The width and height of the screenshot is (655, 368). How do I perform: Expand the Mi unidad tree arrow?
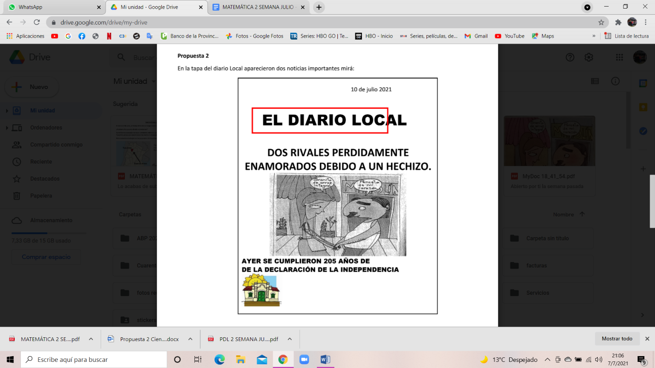pyautogui.click(x=7, y=111)
